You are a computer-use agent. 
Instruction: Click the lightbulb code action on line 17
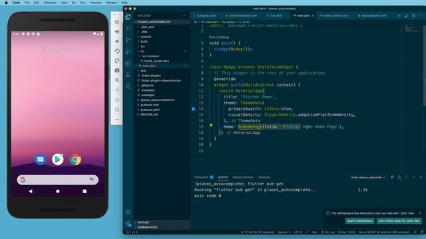pos(211,125)
